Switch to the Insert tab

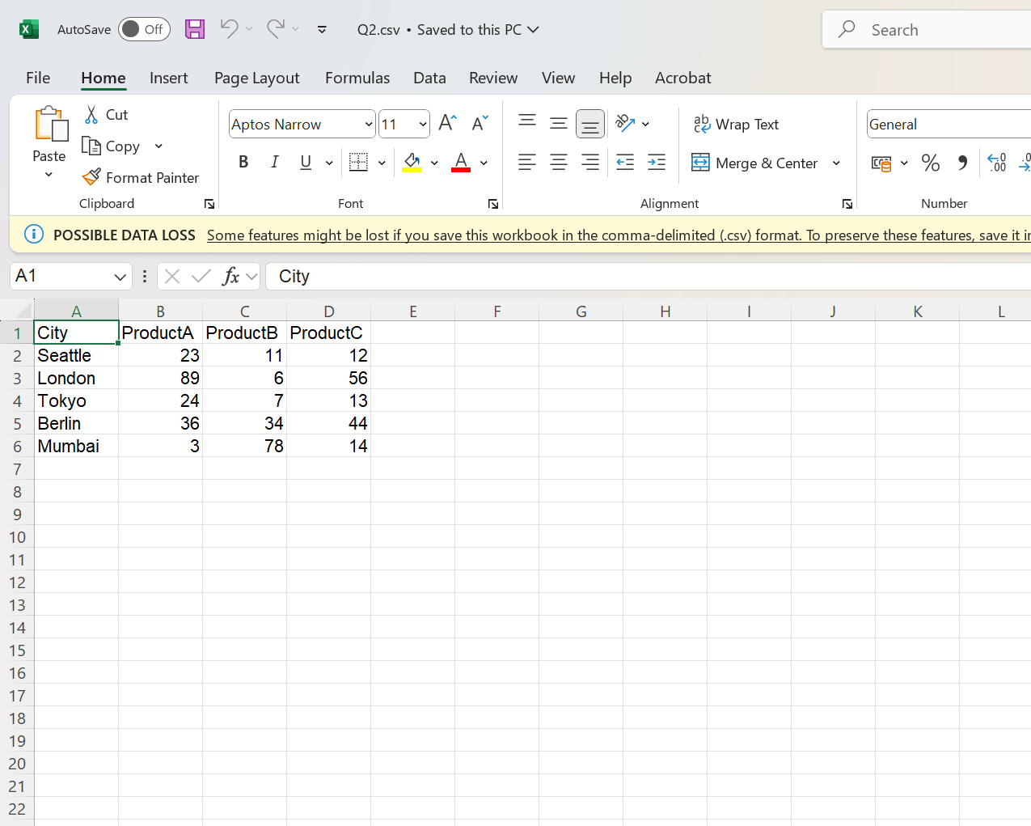point(168,78)
